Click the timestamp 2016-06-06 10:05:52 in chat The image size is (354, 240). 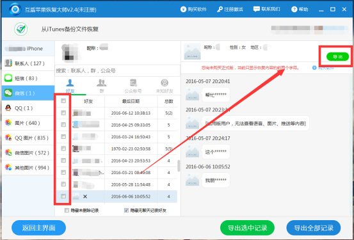click(x=207, y=166)
